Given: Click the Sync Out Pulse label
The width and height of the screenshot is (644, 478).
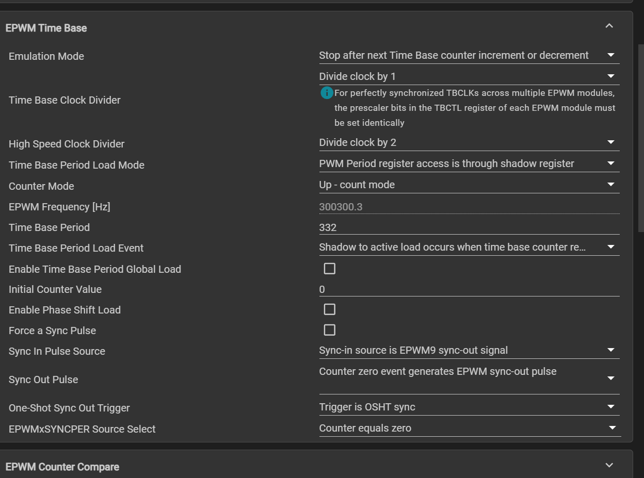Looking at the screenshot, I should coord(43,380).
